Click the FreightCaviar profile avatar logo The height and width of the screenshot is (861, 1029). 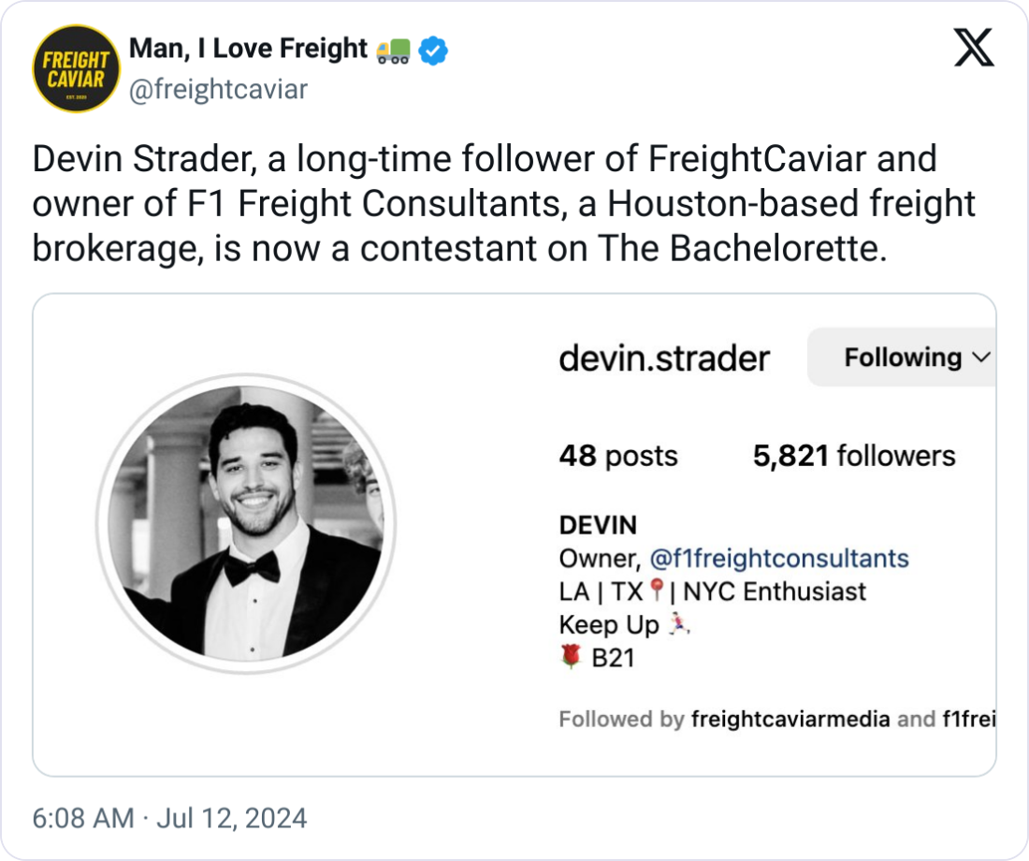click(x=77, y=68)
